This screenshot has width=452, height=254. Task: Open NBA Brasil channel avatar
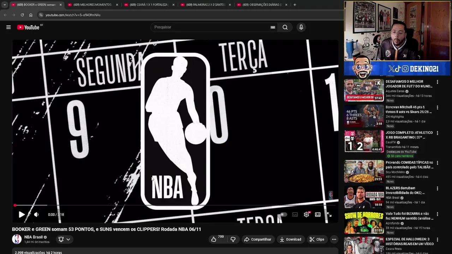click(17, 239)
